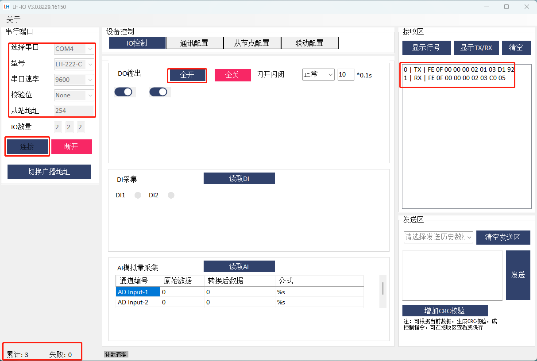Expand the send history dropdown
The height and width of the screenshot is (361, 537).
[x=438, y=237]
